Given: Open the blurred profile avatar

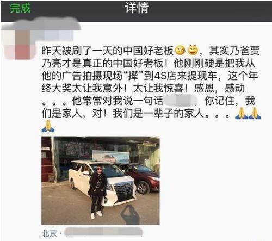Looking at the screenshot, I should 19,45.
